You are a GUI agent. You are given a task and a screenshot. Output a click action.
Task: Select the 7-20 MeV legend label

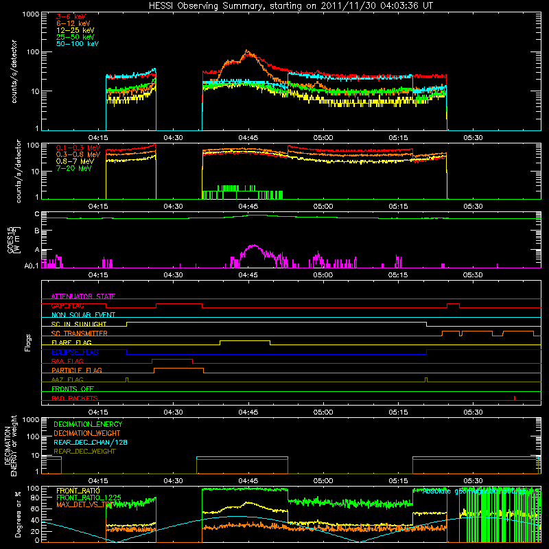[73, 168]
